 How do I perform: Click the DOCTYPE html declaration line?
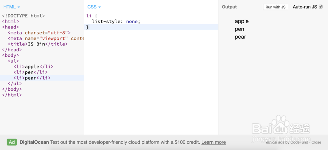coord(23,16)
